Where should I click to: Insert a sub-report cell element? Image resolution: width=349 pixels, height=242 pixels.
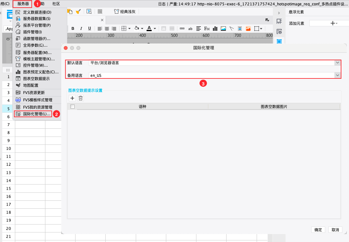[240, 29]
